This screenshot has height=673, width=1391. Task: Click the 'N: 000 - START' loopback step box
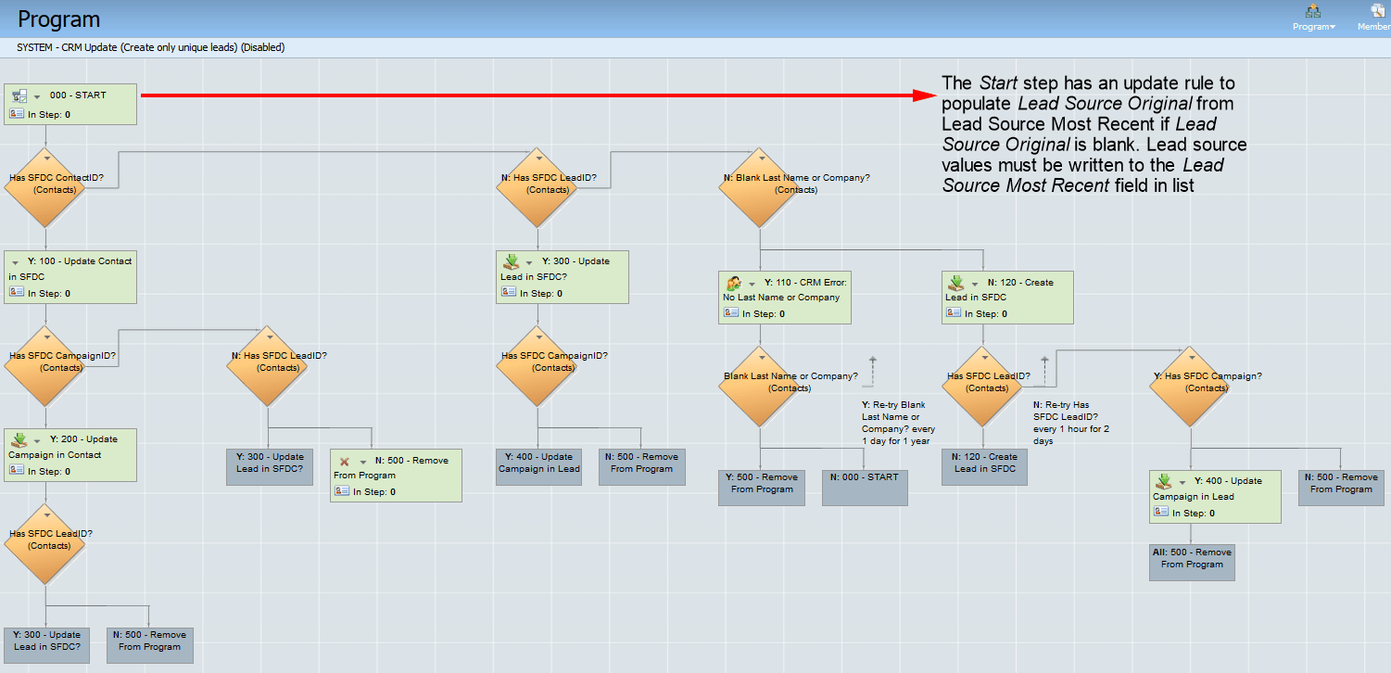[865, 487]
